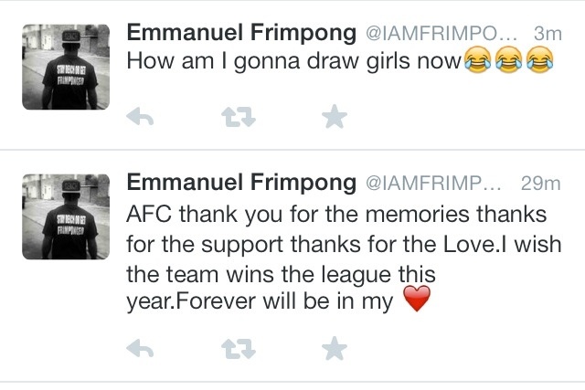Screen dimensions: 585x390
Task: Favorite the 'draw girls now' tweet with star
Action: 335,117
